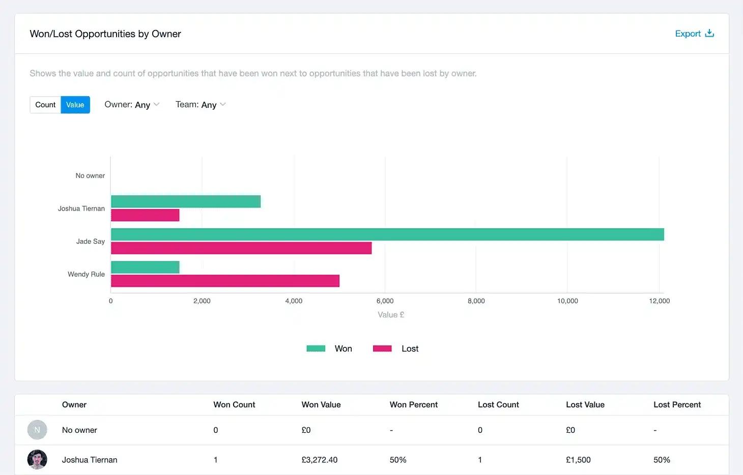Viewport: 743px width, 475px height.
Task: Click the No owner avatar icon
Action: [37, 430]
